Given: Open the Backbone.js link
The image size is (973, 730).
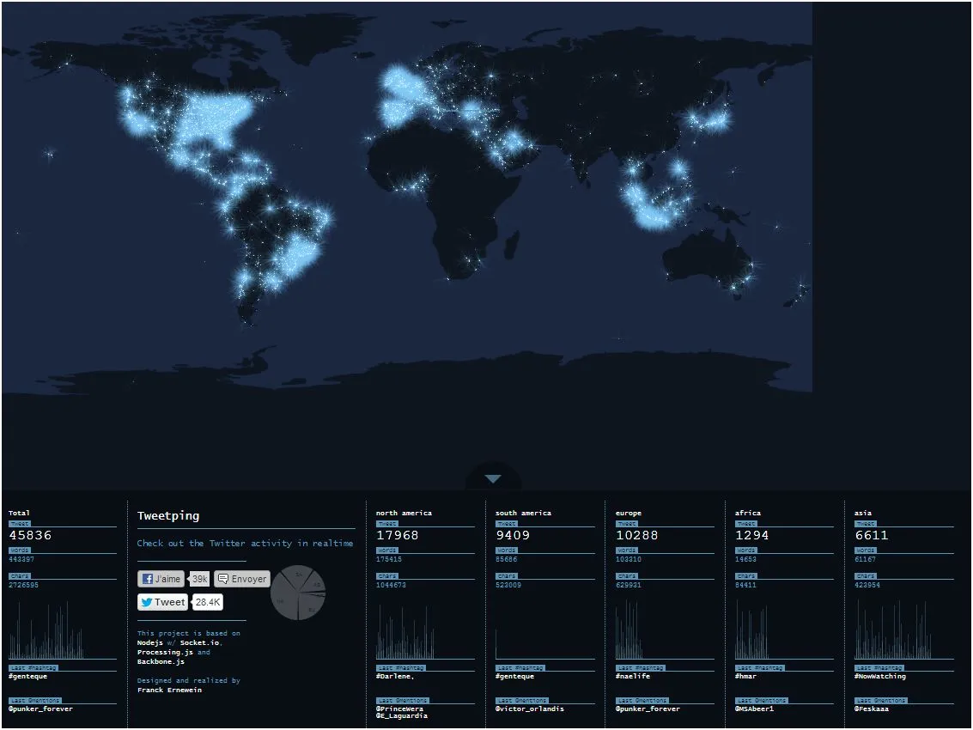Looking at the screenshot, I should (x=161, y=661).
